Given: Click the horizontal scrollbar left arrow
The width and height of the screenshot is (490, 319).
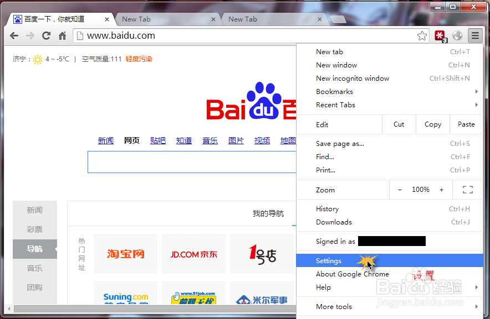Looking at the screenshot, I should click(9, 308).
